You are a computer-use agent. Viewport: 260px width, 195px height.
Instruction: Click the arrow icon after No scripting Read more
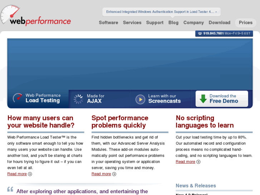(198, 162)
